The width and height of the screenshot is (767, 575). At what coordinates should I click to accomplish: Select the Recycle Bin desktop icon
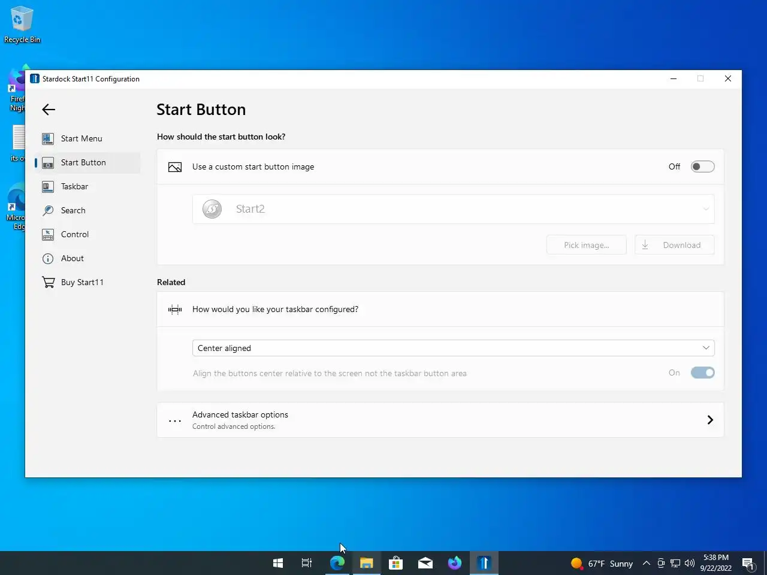click(x=22, y=25)
